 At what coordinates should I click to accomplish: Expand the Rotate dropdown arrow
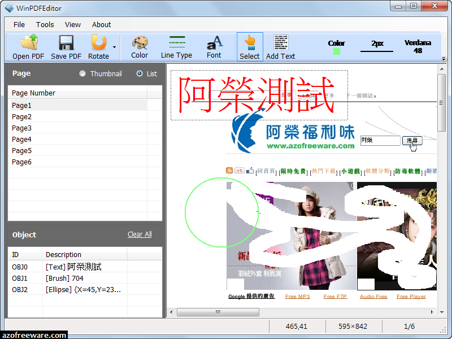115,47
